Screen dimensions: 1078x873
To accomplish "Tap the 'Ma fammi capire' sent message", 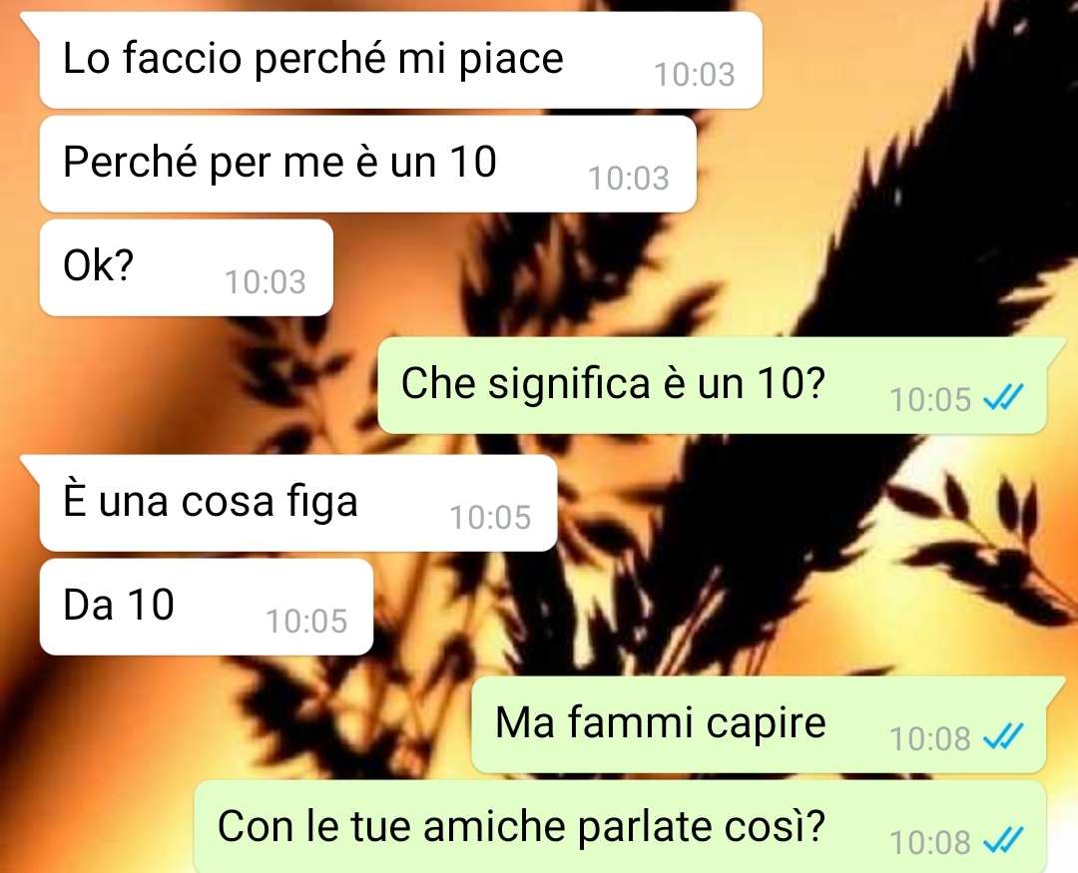I will coord(759,723).
